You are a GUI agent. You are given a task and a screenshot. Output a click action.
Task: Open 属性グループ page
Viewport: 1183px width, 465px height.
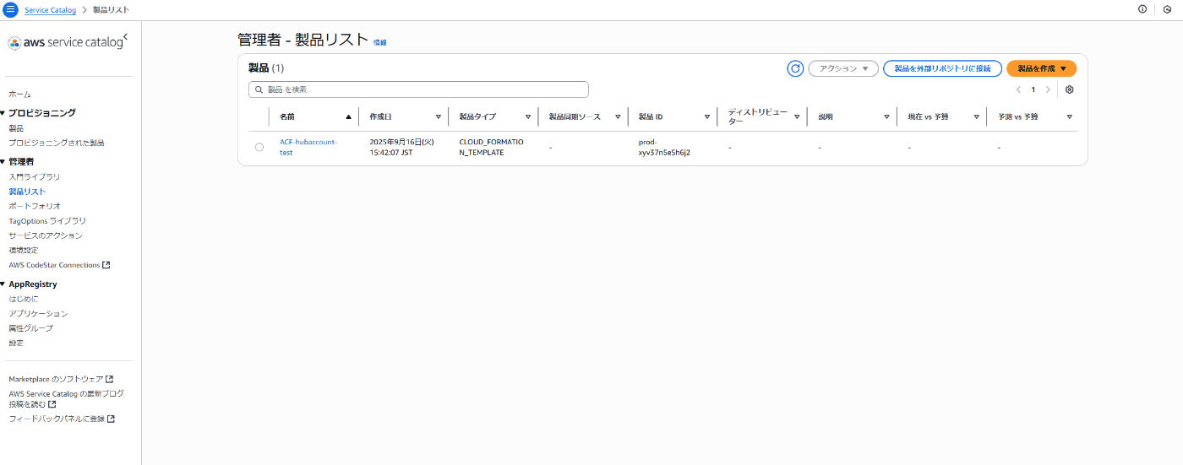(x=30, y=327)
